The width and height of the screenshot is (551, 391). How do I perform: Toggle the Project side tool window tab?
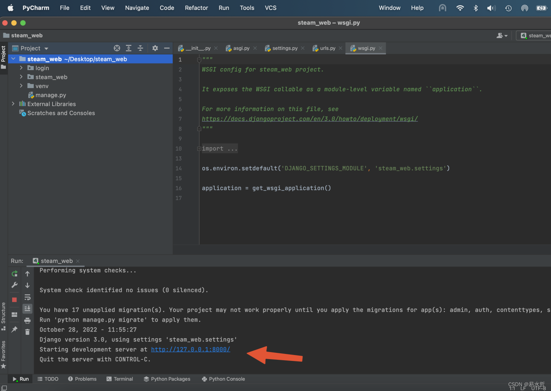(4, 58)
